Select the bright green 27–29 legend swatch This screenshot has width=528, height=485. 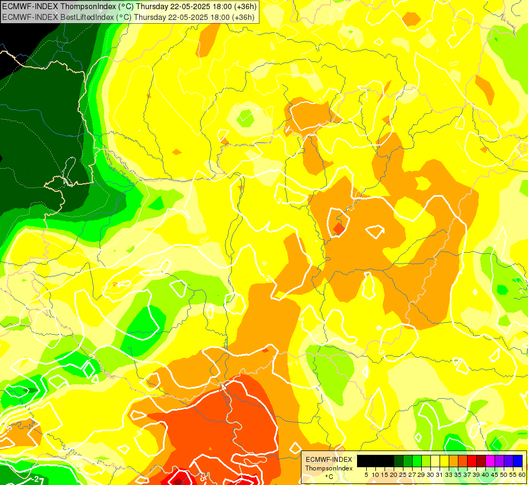417,461
